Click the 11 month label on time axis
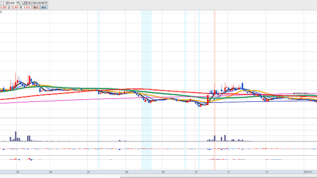The width and height of the screenshot is (317, 178). (229, 172)
